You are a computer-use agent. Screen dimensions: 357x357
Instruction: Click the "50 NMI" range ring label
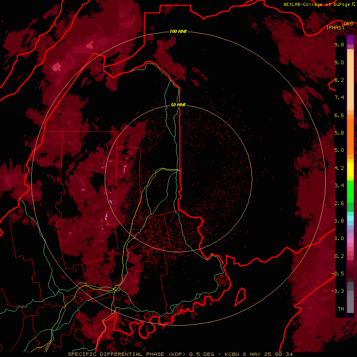tap(178, 105)
